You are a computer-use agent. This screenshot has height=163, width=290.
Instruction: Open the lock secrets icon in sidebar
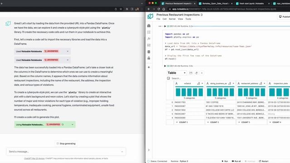[x=149, y=58]
